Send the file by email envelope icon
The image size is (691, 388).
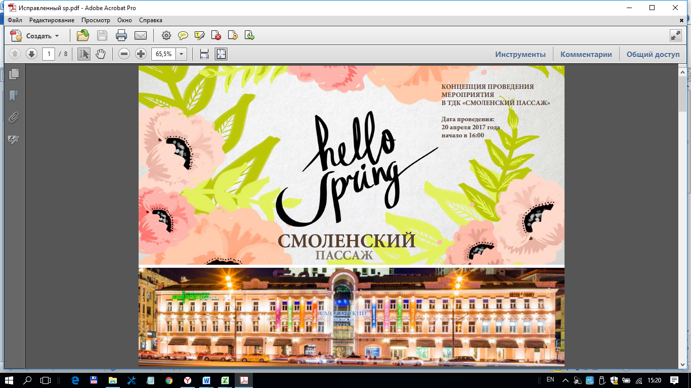coord(140,35)
